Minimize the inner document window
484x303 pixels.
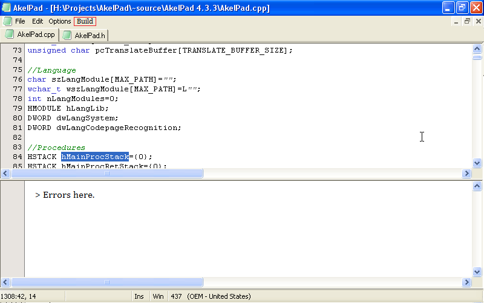pos(456,22)
